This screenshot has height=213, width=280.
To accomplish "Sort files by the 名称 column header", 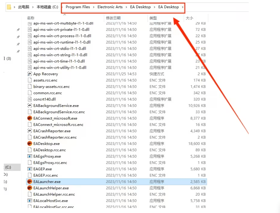I will pos(31,18).
